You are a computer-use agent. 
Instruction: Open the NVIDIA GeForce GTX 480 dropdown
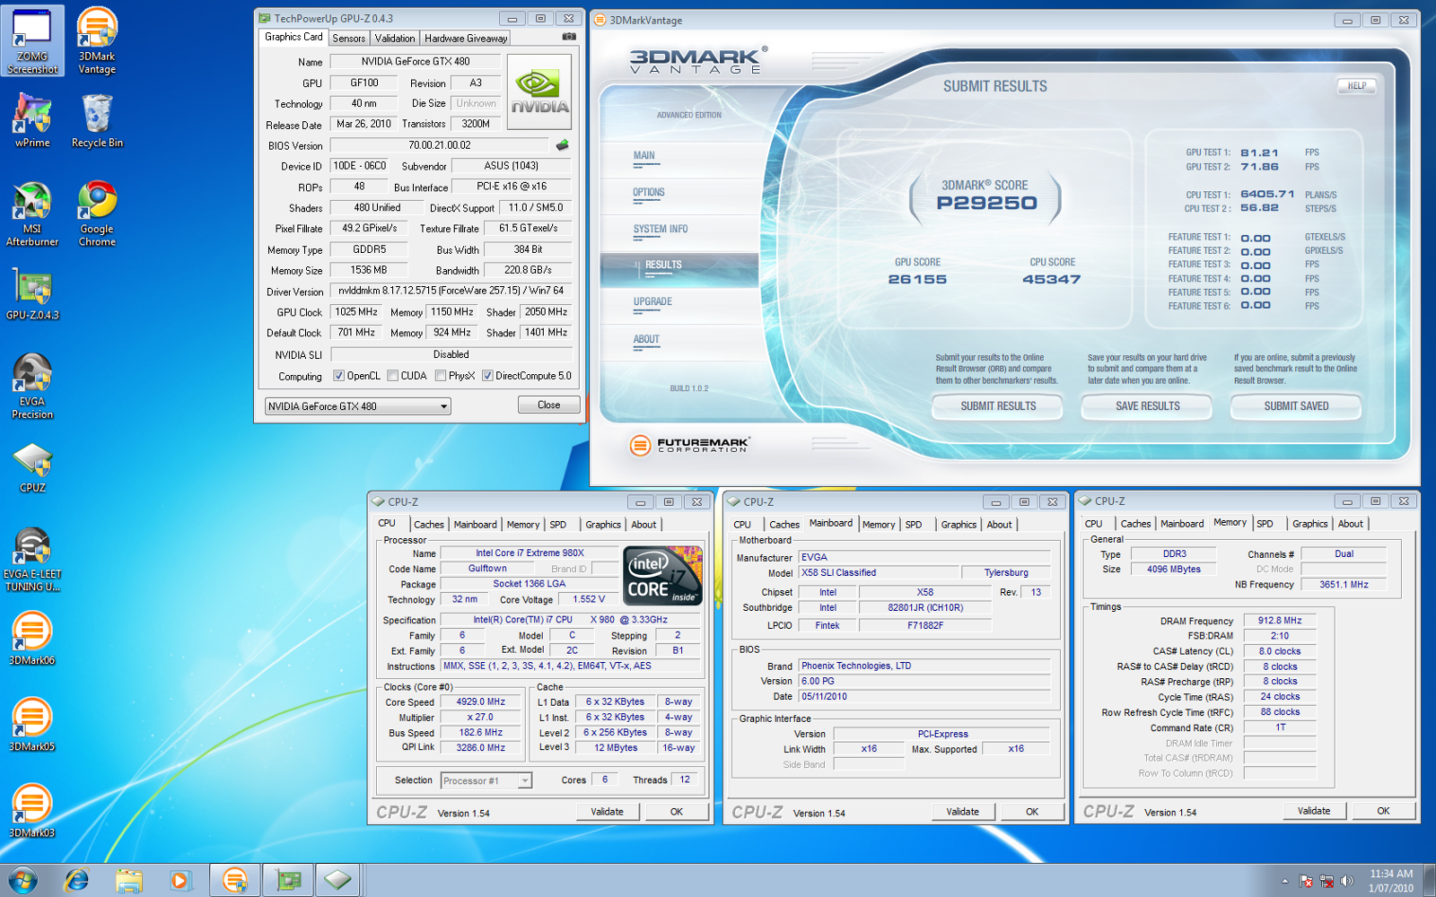point(357,406)
